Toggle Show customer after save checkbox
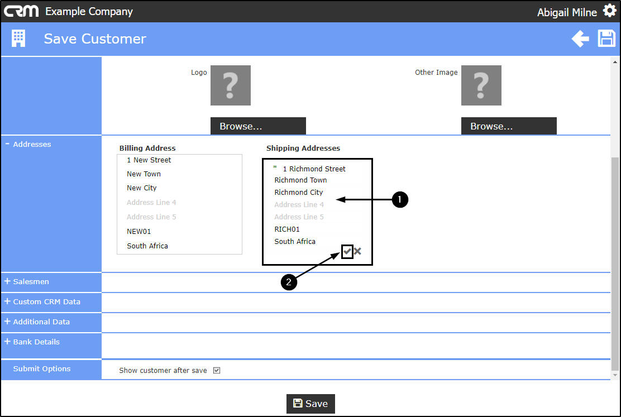The image size is (621, 417). point(217,370)
